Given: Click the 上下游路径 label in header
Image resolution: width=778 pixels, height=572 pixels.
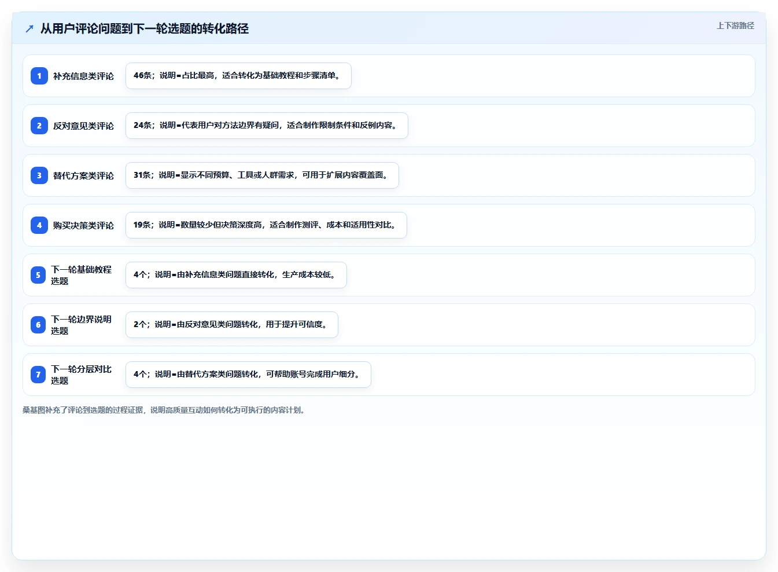Looking at the screenshot, I should tap(735, 25).
